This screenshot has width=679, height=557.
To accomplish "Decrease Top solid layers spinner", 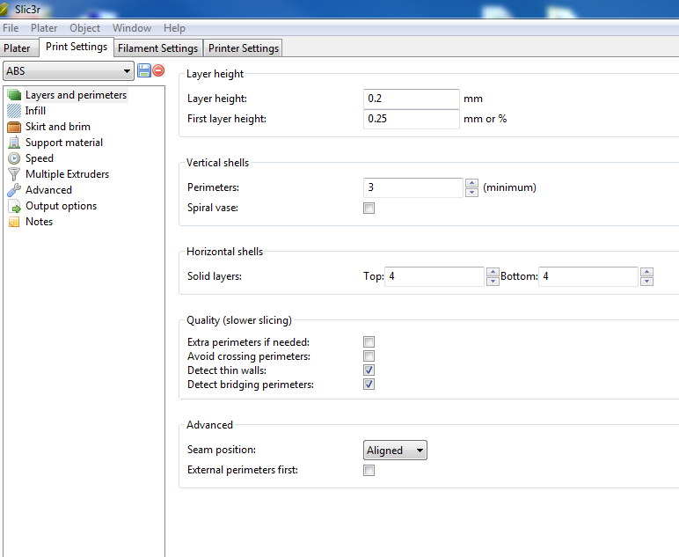I will 493,282.
